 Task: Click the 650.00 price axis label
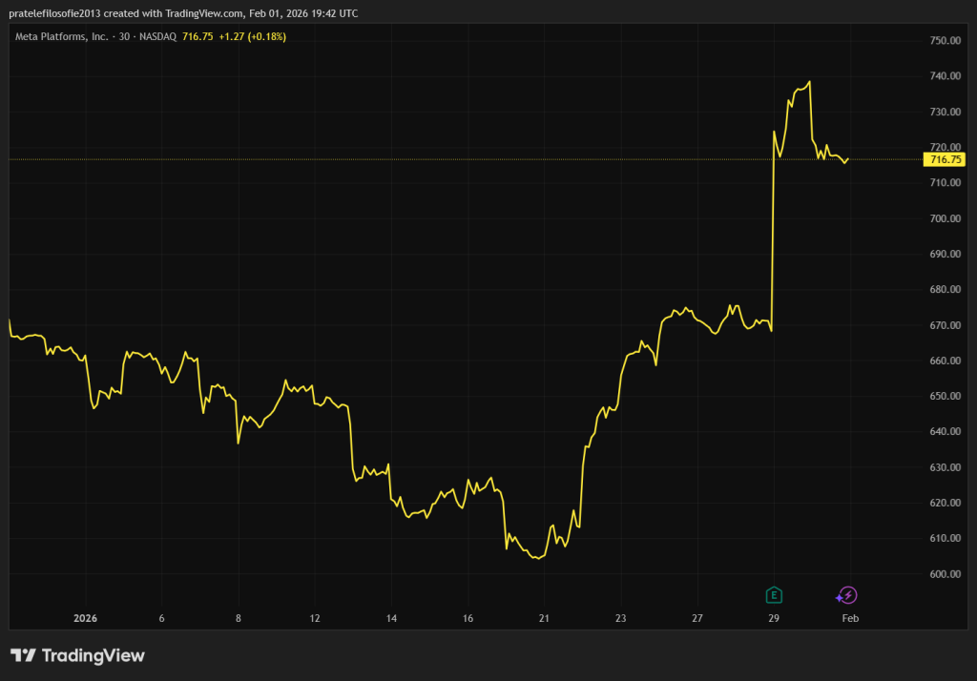(x=944, y=397)
